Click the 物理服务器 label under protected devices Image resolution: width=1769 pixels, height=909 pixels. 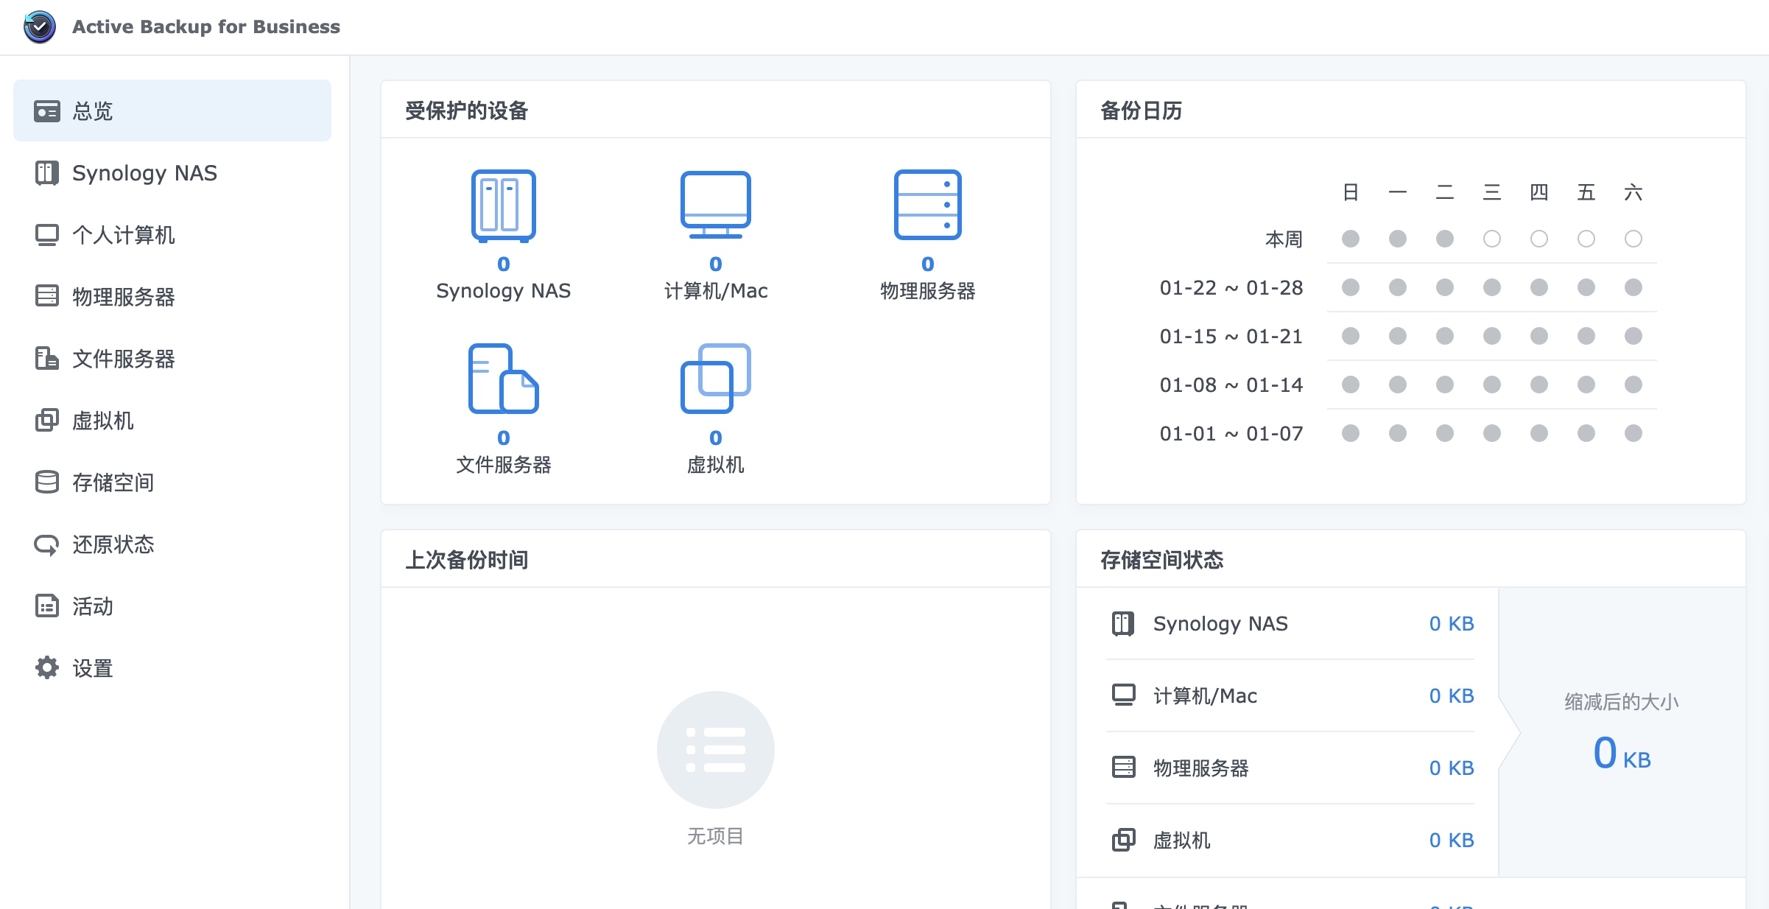(928, 291)
